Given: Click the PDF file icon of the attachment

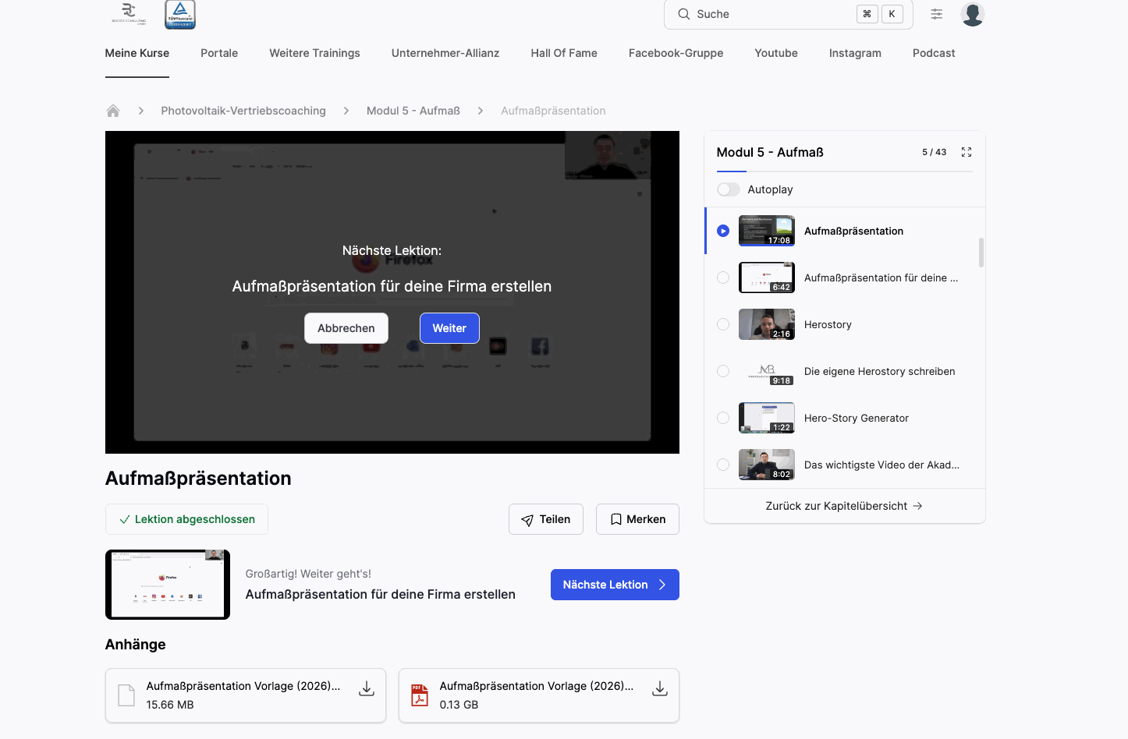Looking at the screenshot, I should (x=420, y=695).
